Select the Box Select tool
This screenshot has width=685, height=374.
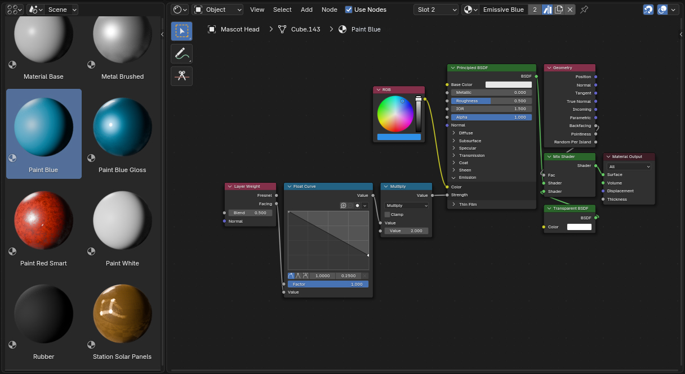[181, 31]
